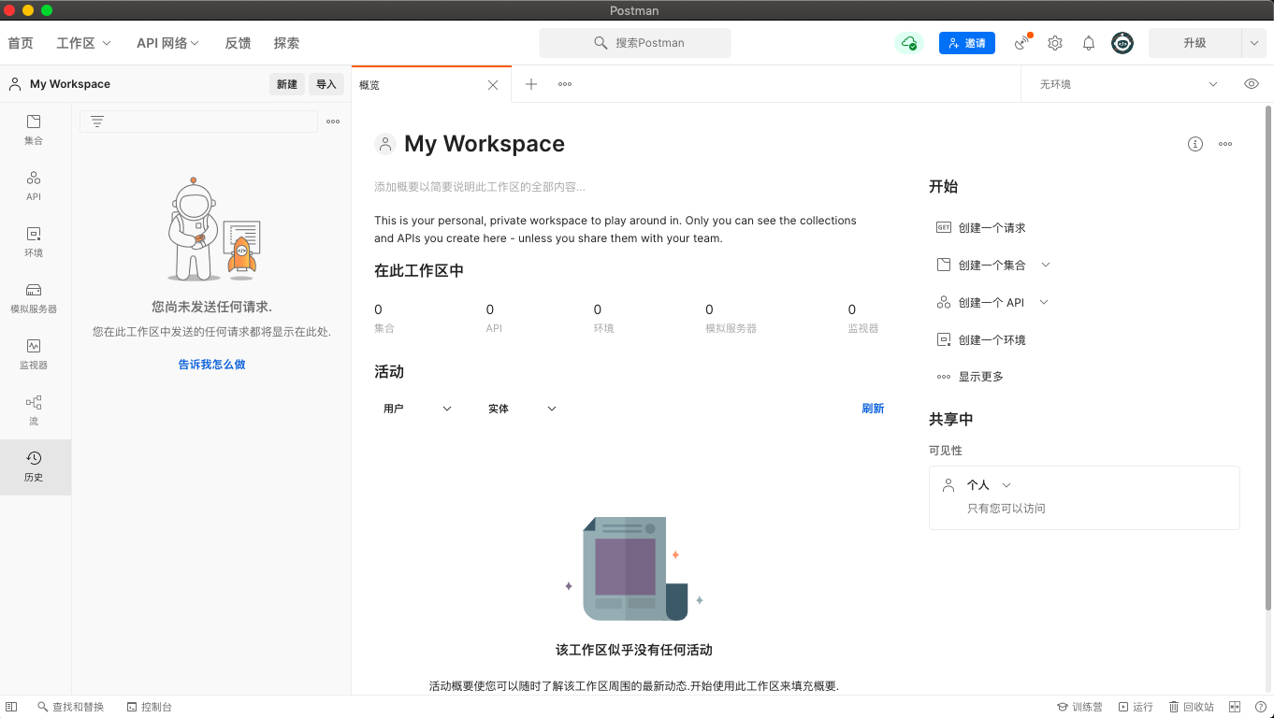Open the 模拟服务器 sidebar panel
Screen dimensions: 1274x718
[x=34, y=296]
